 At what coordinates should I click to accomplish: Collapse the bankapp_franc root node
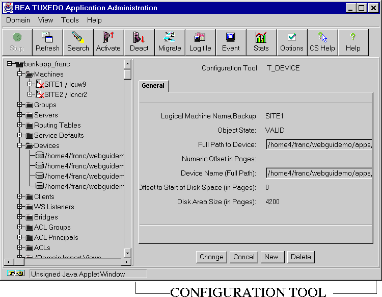tap(9, 64)
